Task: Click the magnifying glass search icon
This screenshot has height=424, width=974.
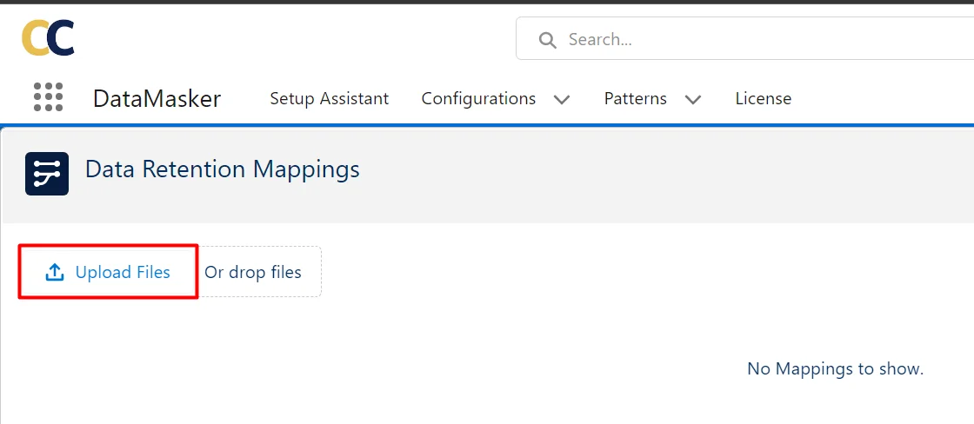Action: point(547,40)
